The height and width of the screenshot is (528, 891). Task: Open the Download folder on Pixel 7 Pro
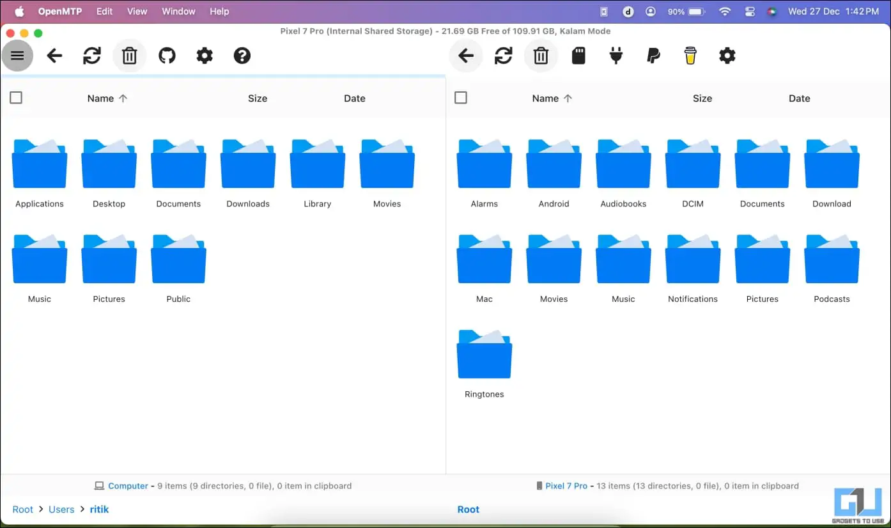click(832, 174)
